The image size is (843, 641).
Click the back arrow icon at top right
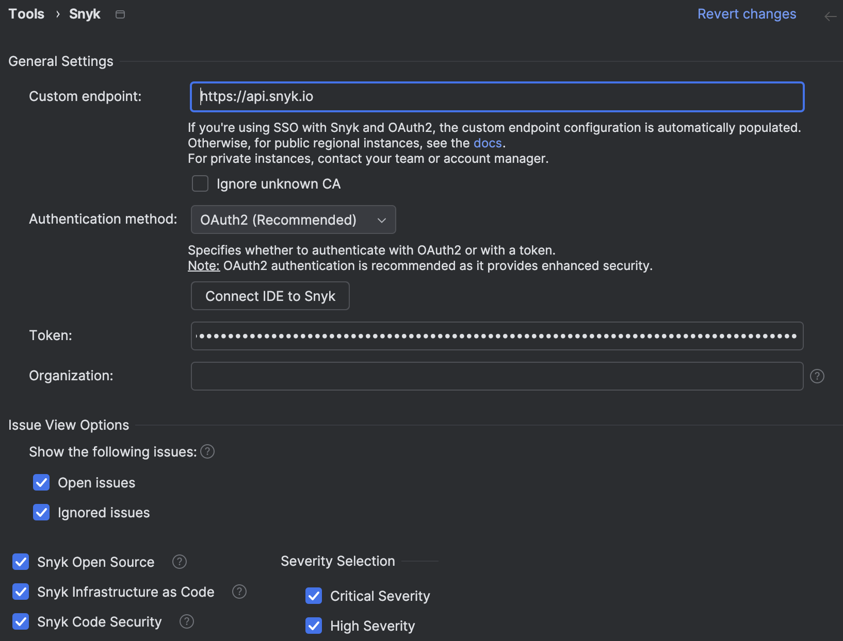[830, 16]
